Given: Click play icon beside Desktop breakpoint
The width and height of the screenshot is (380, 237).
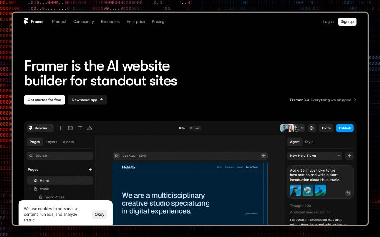Looking at the screenshot, I should [x=117, y=156].
